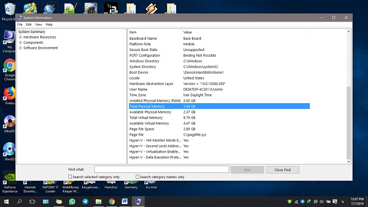Click the Find what input field

(x=161, y=170)
